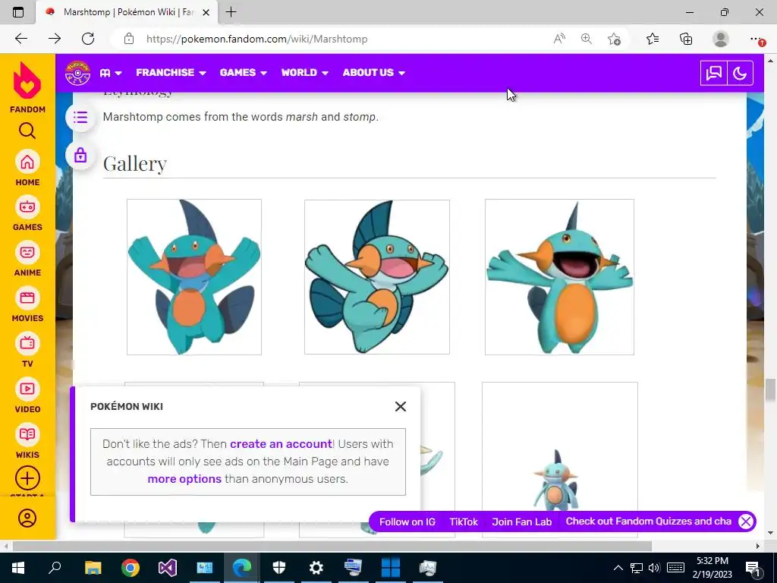Expand the FRANCHISE menu

tap(171, 73)
